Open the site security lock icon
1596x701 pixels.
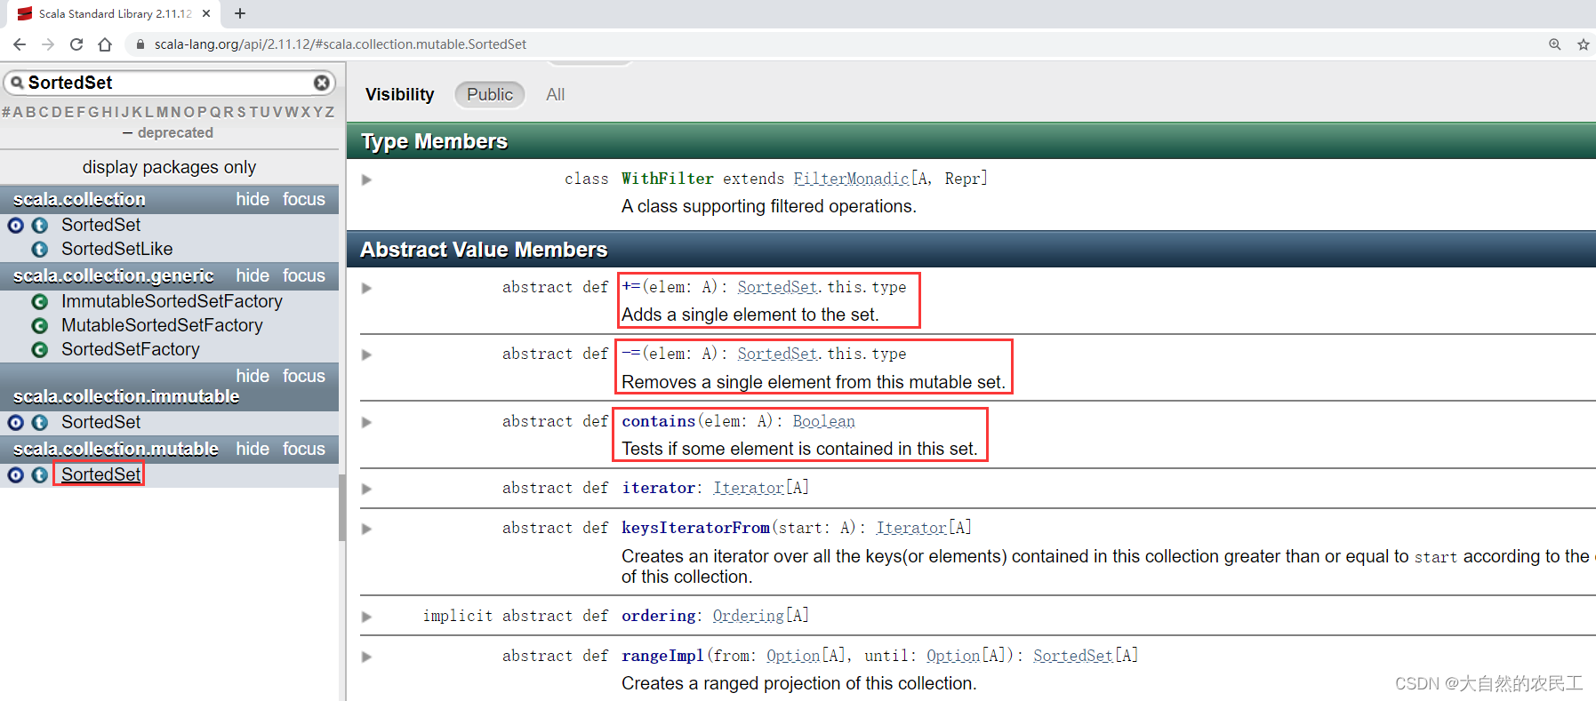(x=140, y=44)
